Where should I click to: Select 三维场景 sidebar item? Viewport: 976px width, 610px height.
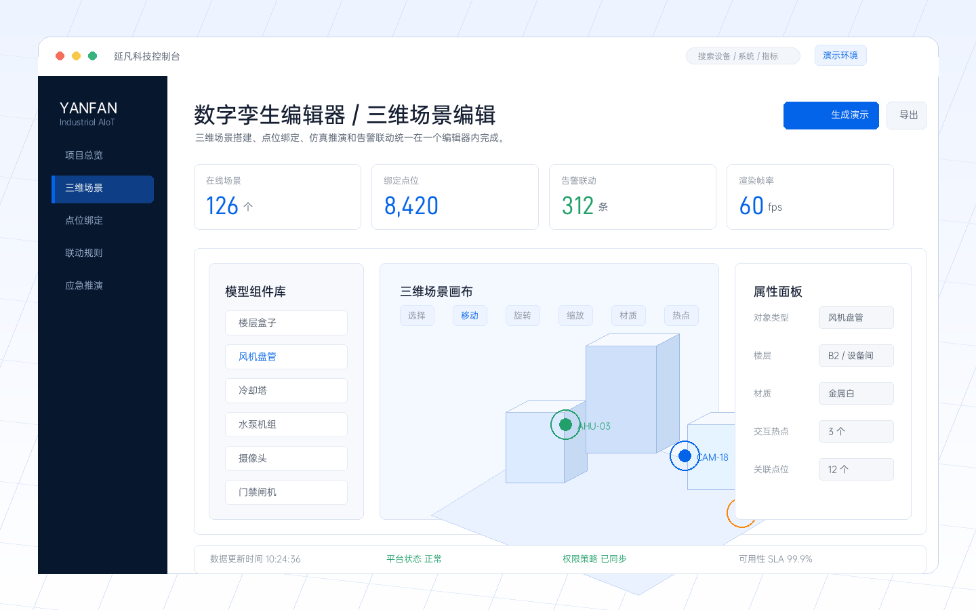(x=102, y=189)
